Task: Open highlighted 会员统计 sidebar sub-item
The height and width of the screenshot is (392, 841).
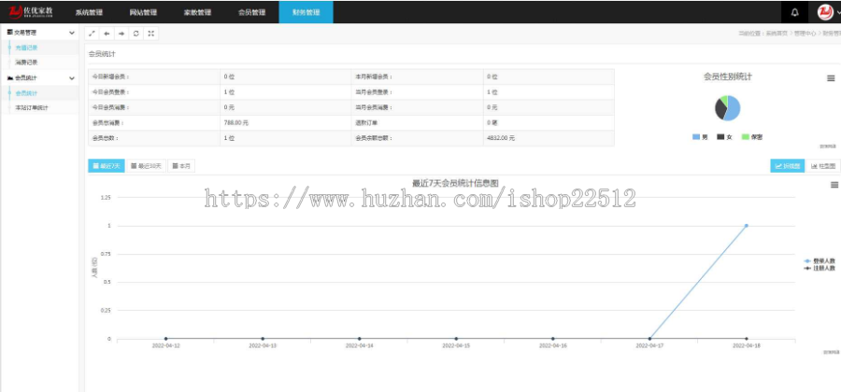Action: point(26,93)
